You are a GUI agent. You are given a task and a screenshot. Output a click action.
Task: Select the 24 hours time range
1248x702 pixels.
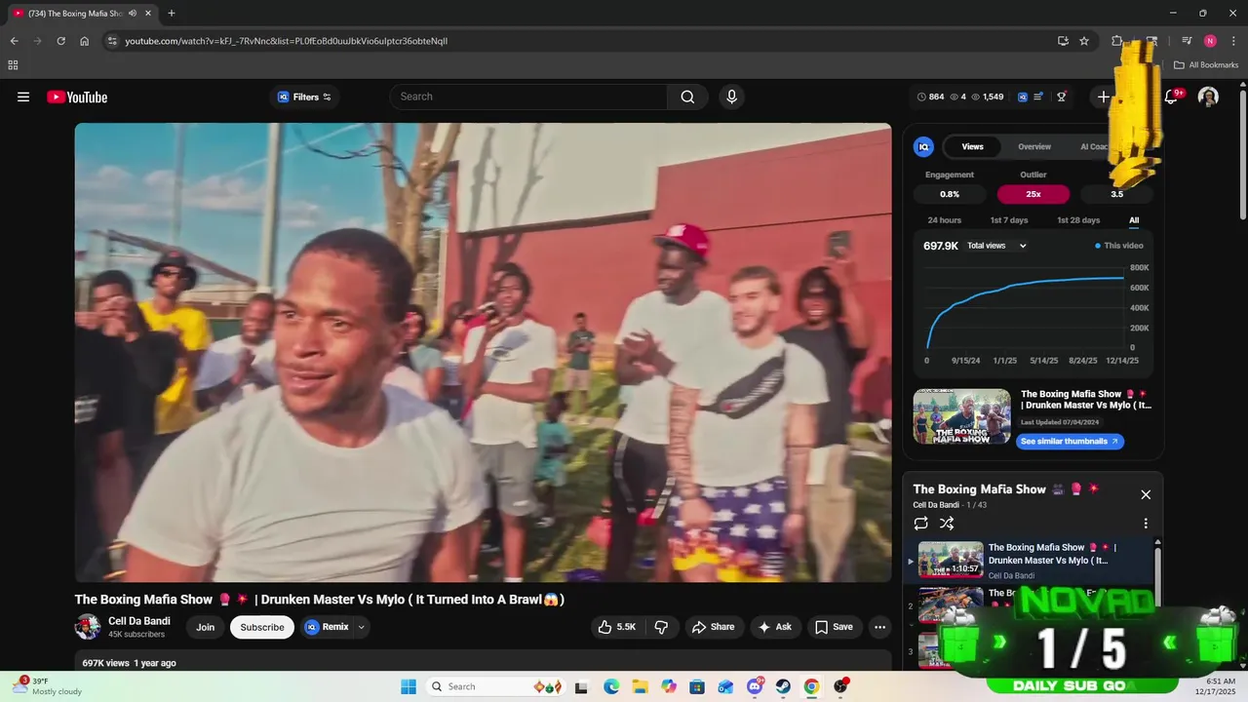944,220
